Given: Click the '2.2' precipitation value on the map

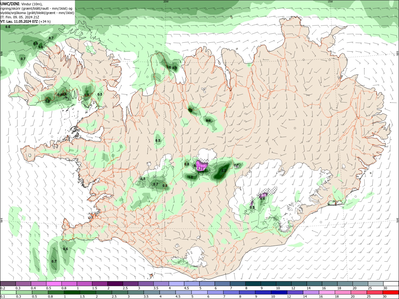Looking at the screenshot, I should point(224,171).
